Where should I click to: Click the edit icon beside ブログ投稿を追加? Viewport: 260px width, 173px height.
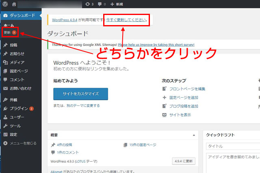(164, 106)
